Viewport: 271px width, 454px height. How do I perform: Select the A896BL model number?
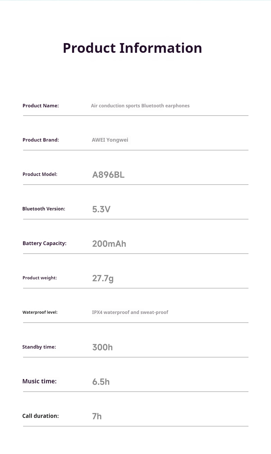[x=108, y=175]
